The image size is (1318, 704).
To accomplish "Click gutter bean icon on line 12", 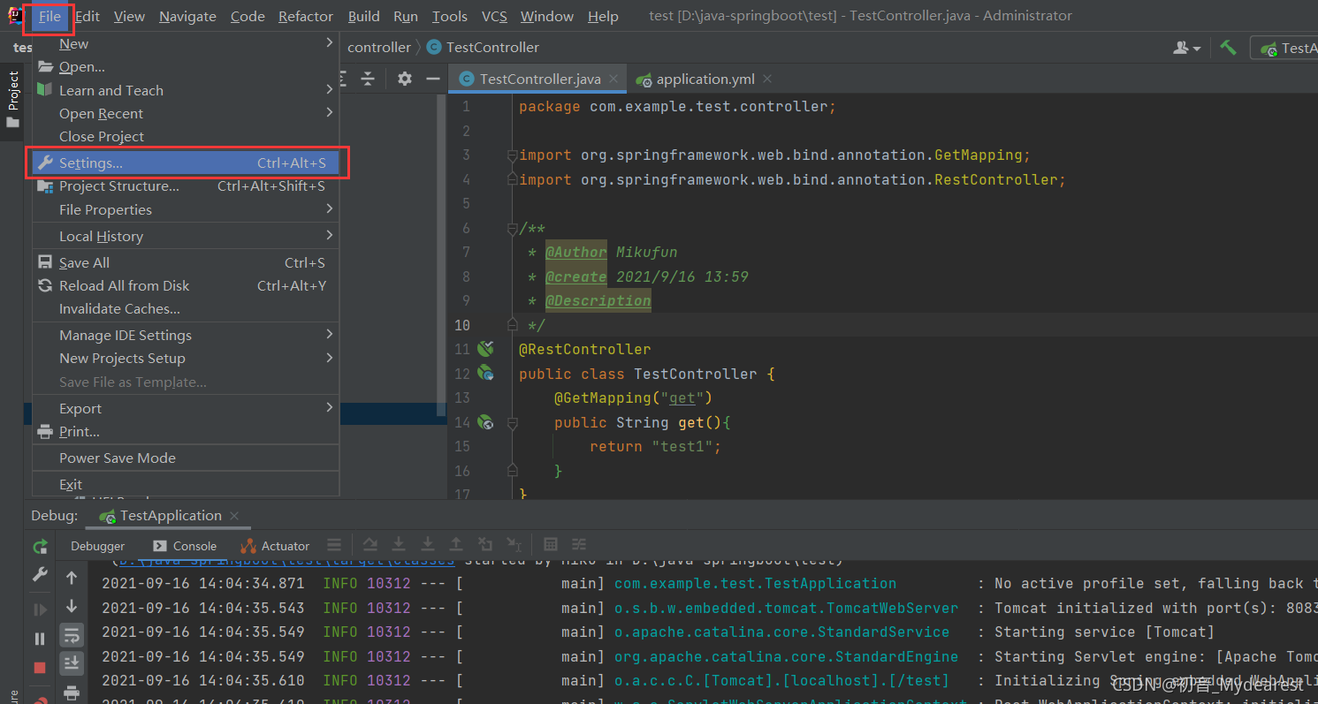I will (x=485, y=374).
